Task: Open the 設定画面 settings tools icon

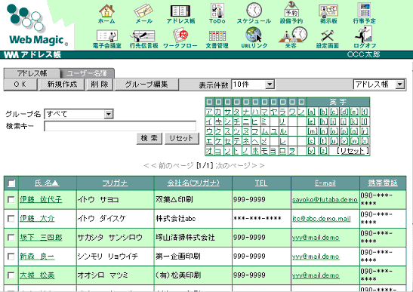Action: [x=328, y=38]
